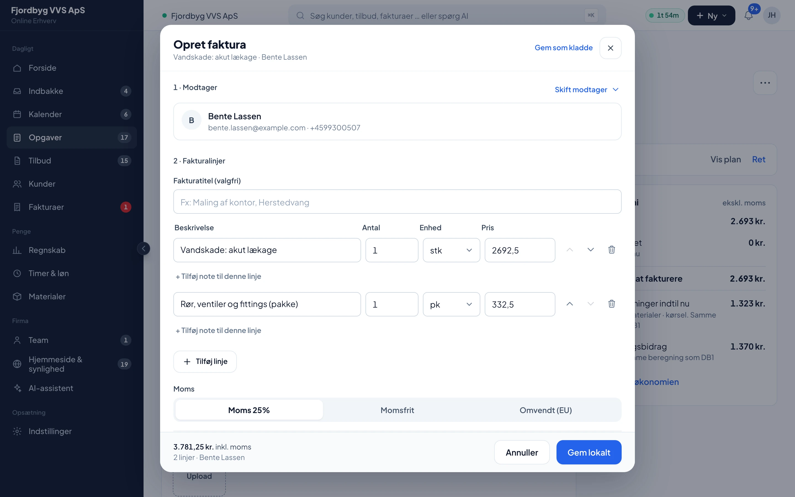Click the Fakturatitel input field
The width and height of the screenshot is (795, 497).
click(397, 202)
